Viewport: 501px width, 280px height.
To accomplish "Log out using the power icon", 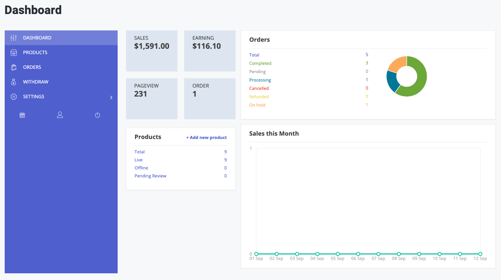I will [98, 115].
